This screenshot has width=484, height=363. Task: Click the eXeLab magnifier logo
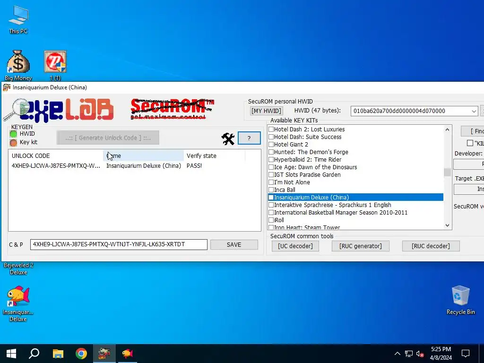tap(59, 110)
